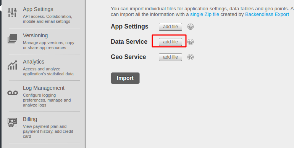Collapse sidebar using the white arrow at top-left edge

[x=1, y=8]
